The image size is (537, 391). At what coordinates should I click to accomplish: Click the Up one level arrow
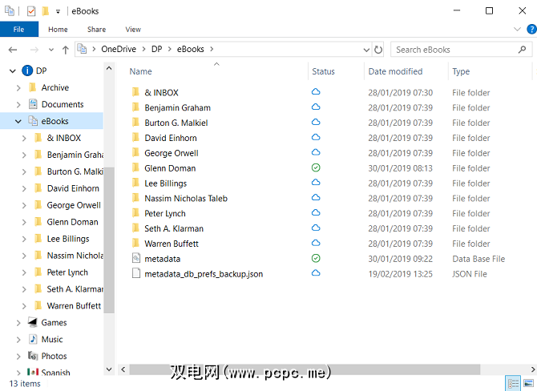[x=66, y=50]
